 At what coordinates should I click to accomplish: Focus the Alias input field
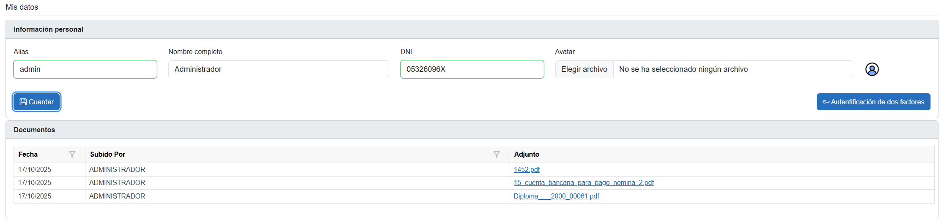tap(85, 69)
